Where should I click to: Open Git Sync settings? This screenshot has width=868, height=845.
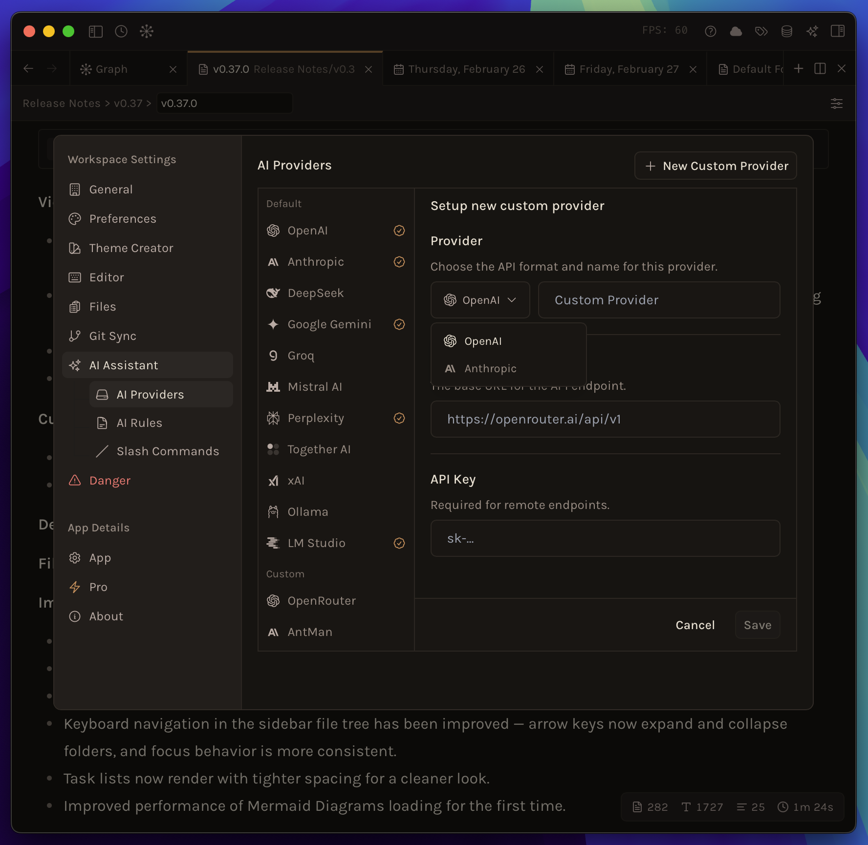click(x=148, y=336)
